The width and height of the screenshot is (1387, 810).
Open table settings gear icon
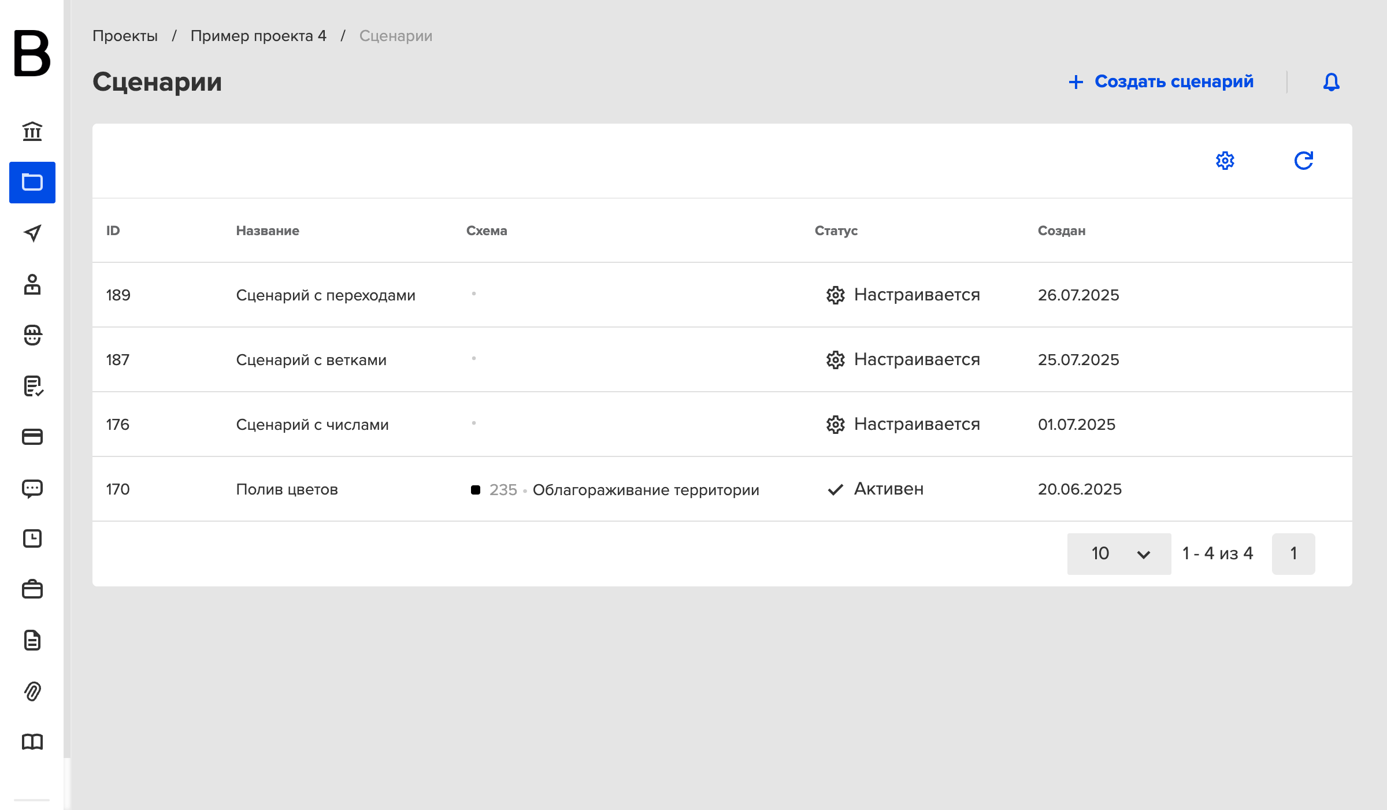[x=1225, y=161]
